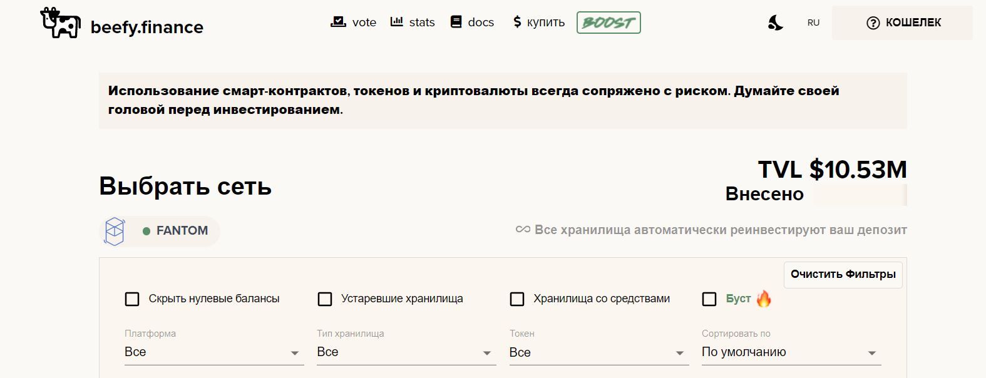Click the Скрыть нулевые балансы label
Screen dimensions: 986x378
pos(214,299)
